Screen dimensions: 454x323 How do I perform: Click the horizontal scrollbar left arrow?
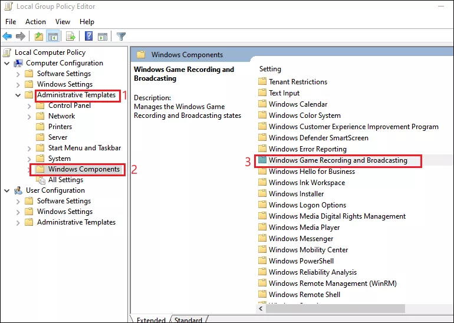coord(261,308)
